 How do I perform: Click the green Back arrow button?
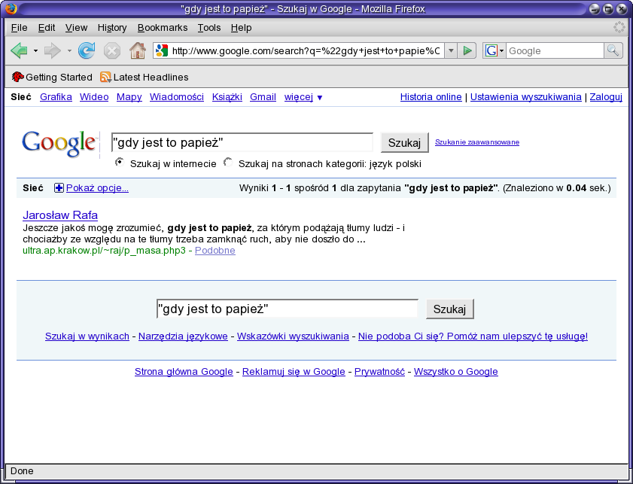pos(19,51)
